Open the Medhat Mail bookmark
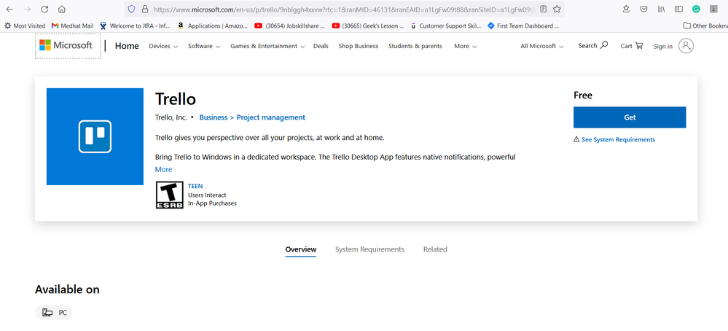 click(x=72, y=26)
